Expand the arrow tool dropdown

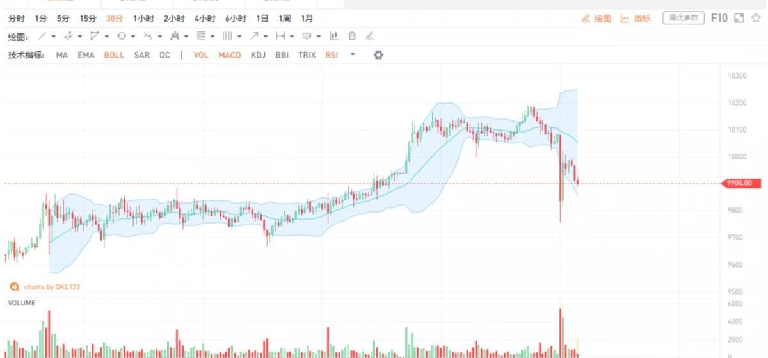click(x=264, y=37)
